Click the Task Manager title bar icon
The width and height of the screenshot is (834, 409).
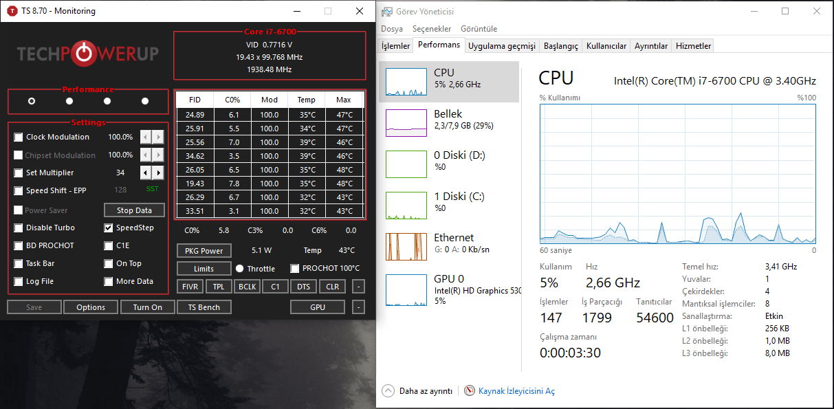point(387,11)
